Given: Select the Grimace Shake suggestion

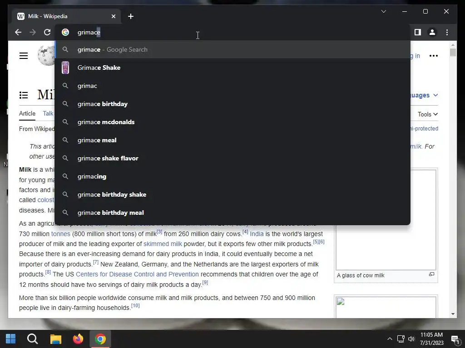Looking at the screenshot, I should coord(232,68).
